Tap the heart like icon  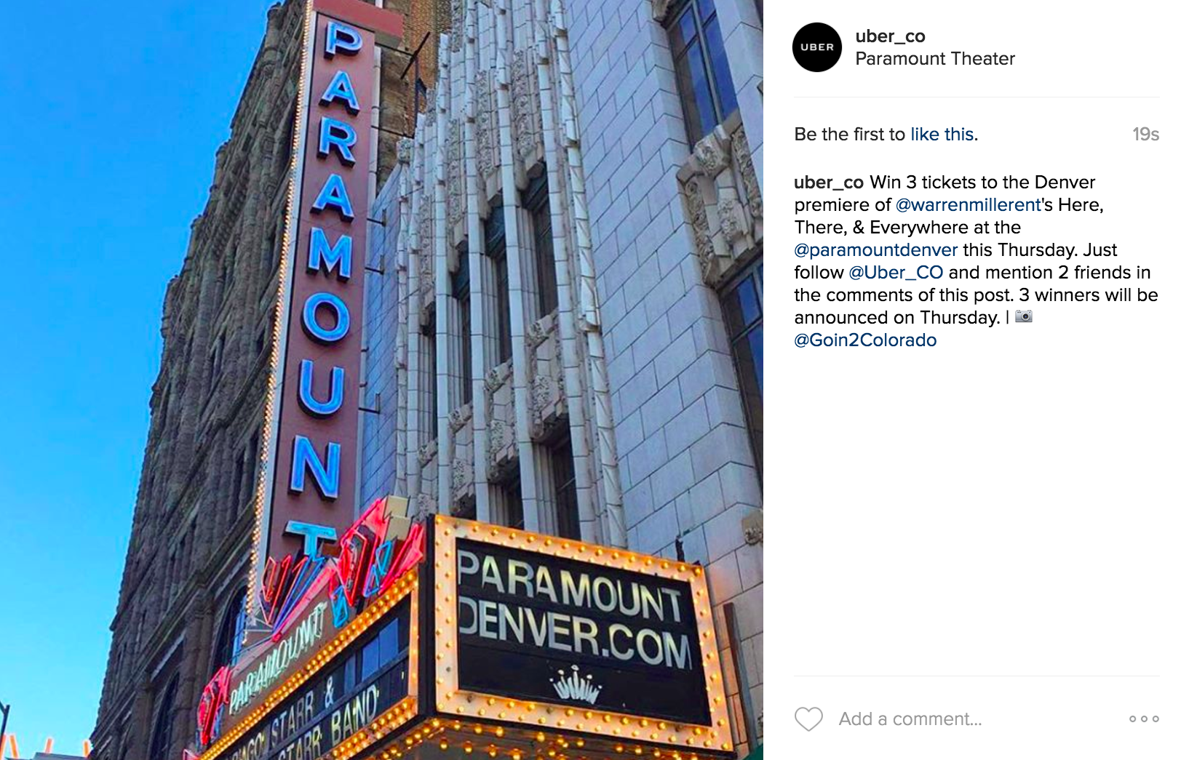pos(808,719)
